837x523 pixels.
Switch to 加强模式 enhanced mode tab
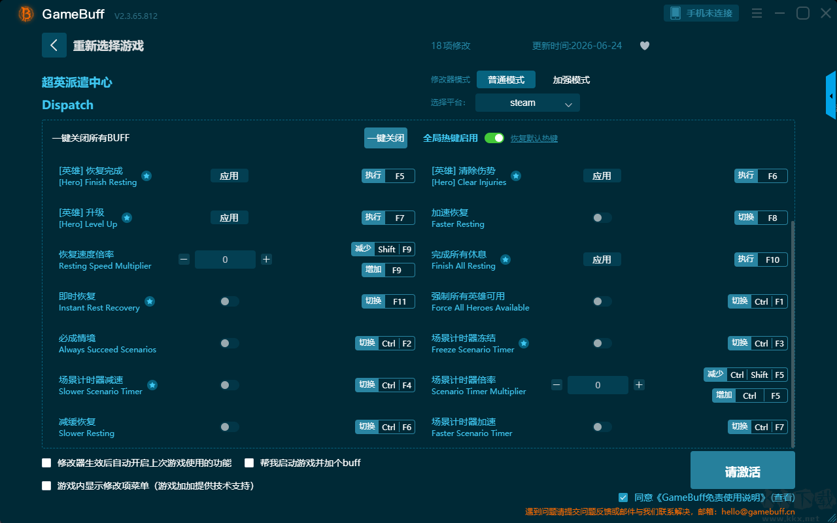pyautogui.click(x=572, y=80)
